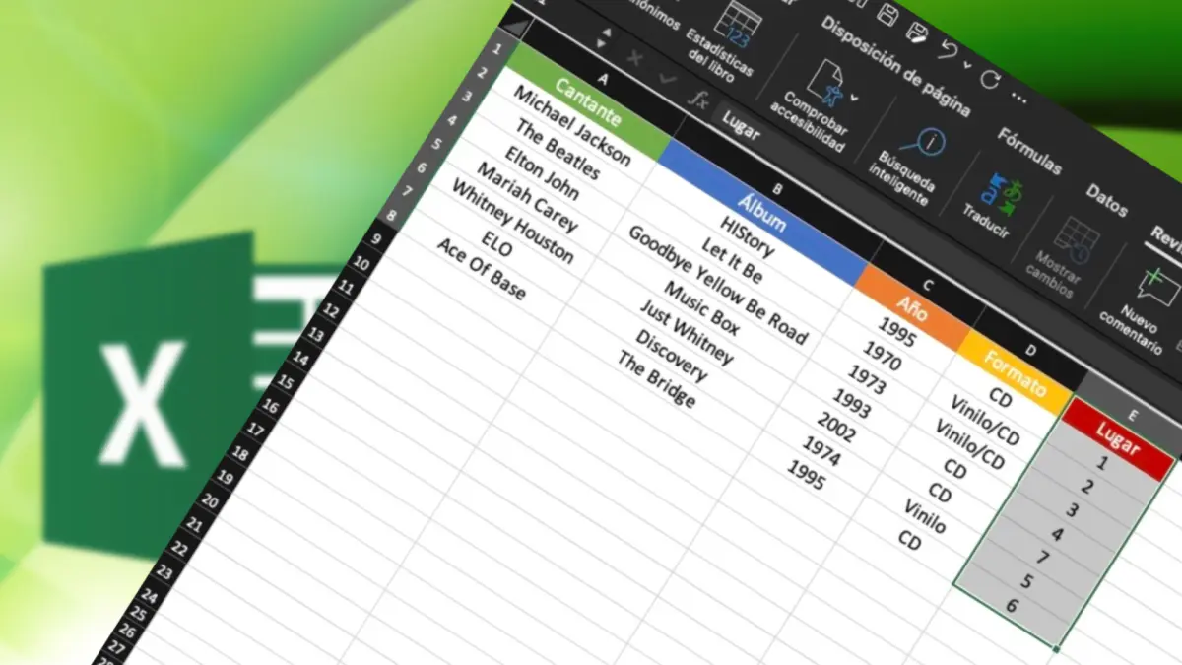Add a Nuevo comentario
The image size is (1182, 665).
(x=1149, y=286)
